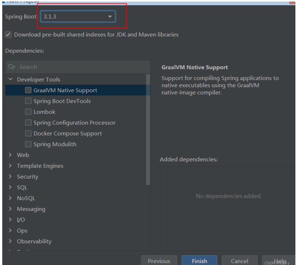Click the 'No dependencies added' placeholder text

tap(228, 196)
